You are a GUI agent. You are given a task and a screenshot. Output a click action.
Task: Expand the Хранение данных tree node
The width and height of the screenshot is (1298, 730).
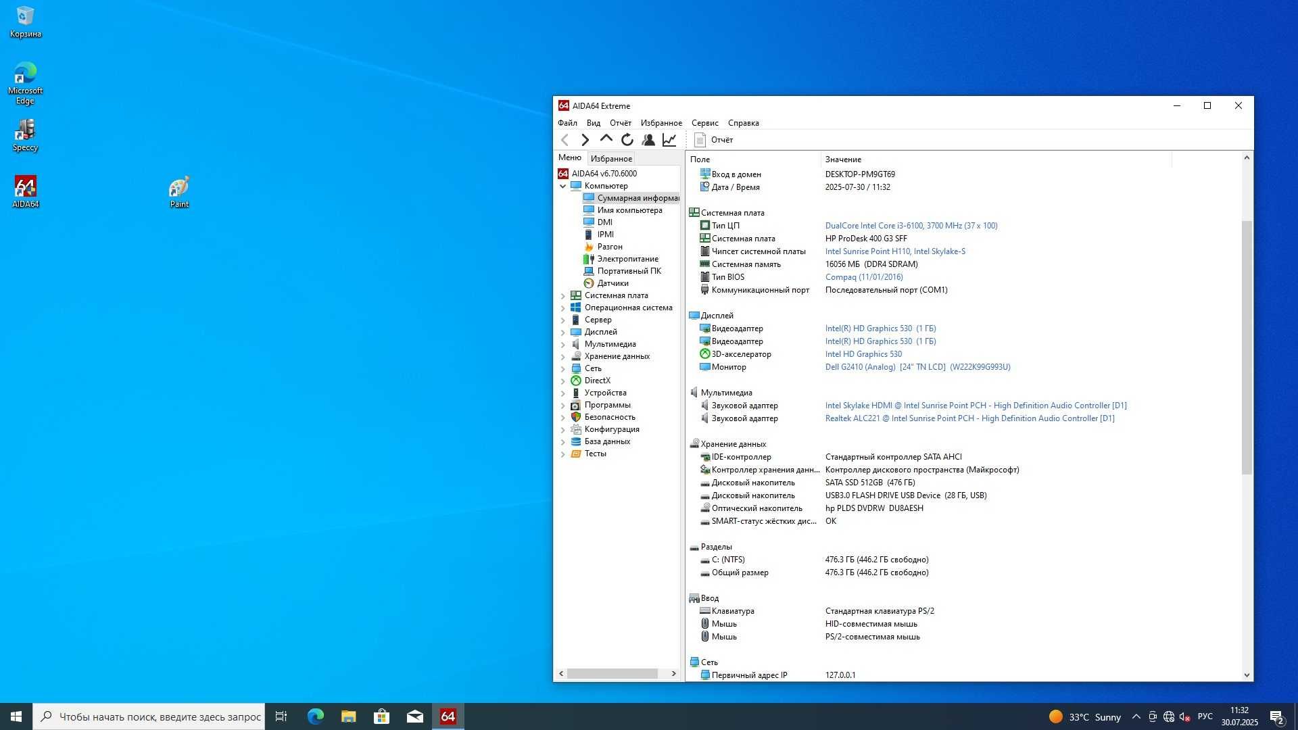[x=562, y=357]
